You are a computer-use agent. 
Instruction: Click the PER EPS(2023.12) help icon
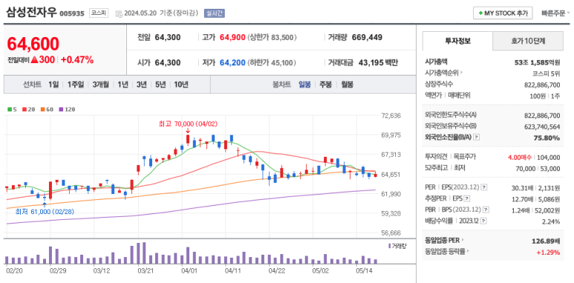point(483,187)
